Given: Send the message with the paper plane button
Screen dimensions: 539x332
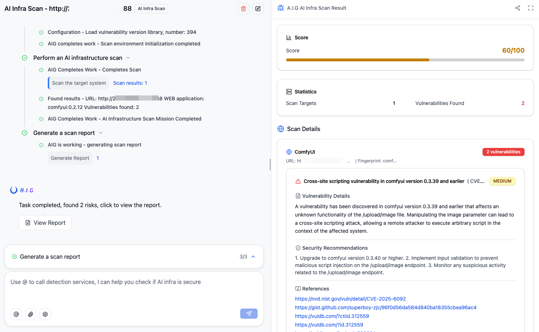Looking at the screenshot, I should tap(249, 314).
